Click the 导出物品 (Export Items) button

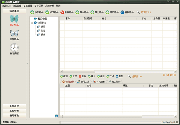97,12
